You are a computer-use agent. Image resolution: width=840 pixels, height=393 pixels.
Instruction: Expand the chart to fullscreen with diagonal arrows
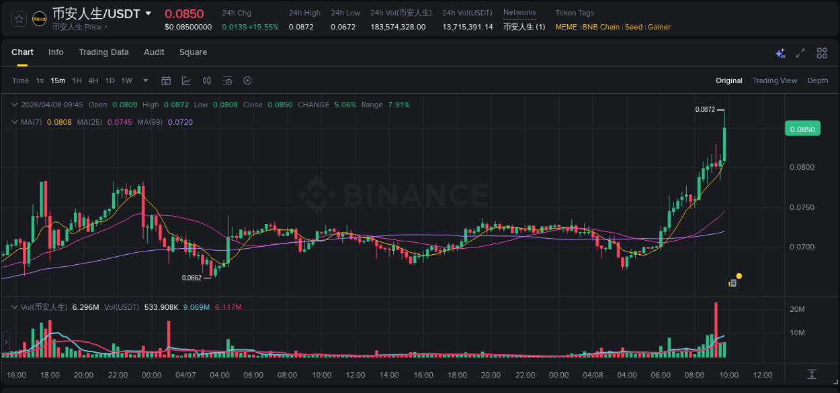click(x=800, y=52)
